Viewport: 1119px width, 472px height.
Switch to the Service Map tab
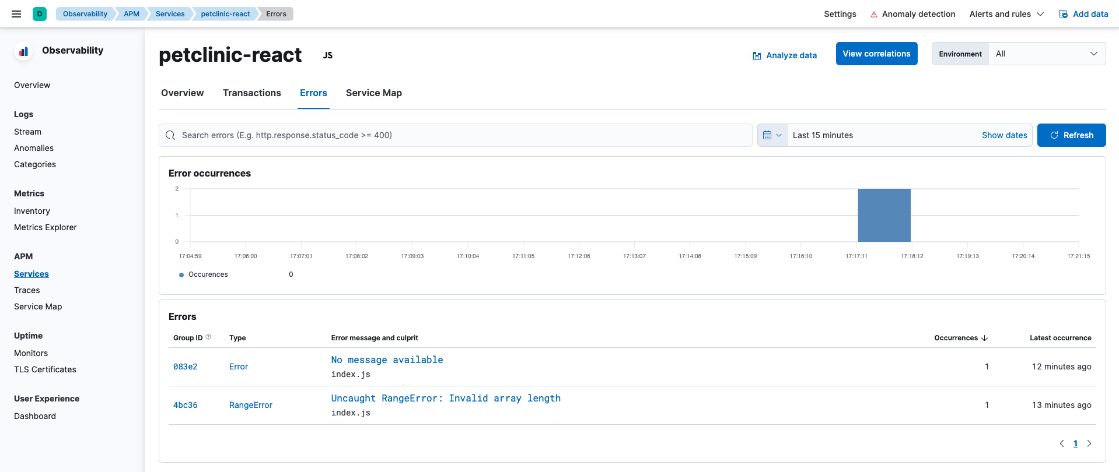pyautogui.click(x=373, y=93)
